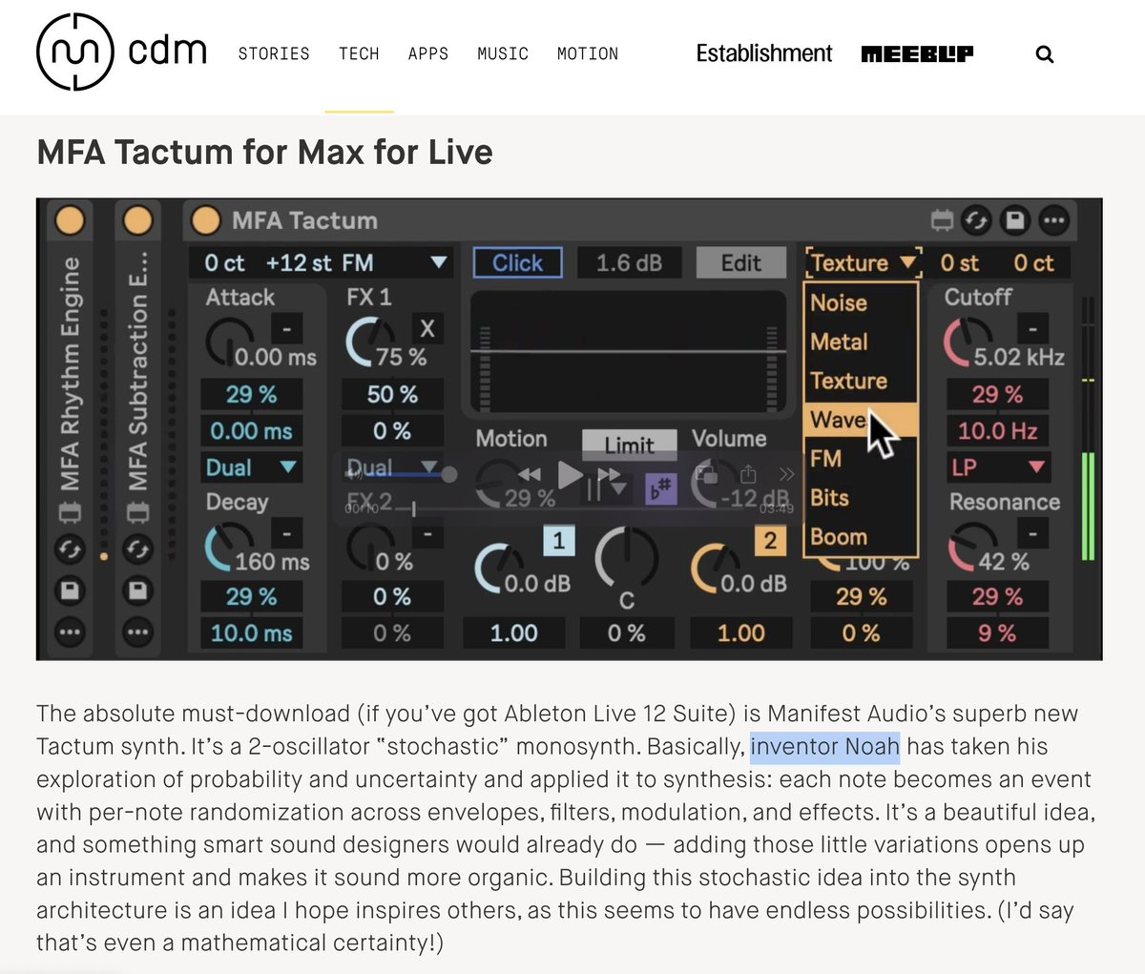Click MFA Rhythm Engine save disk icon
The height and width of the screenshot is (974, 1145).
[70, 591]
